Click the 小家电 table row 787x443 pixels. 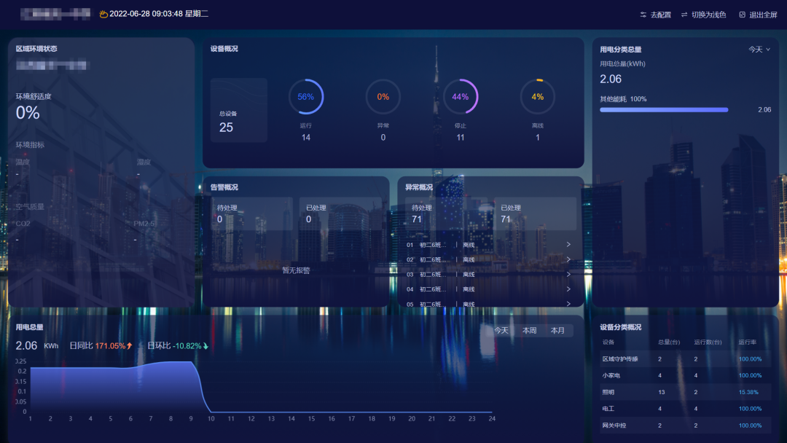pyautogui.click(x=685, y=375)
